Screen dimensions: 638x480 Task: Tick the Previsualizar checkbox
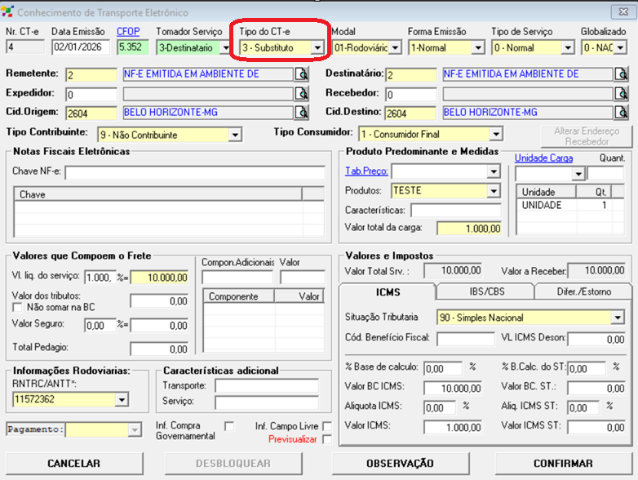[x=327, y=439]
